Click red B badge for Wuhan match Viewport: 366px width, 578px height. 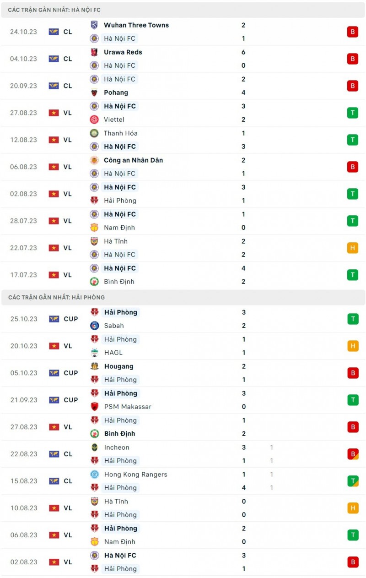point(352,32)
